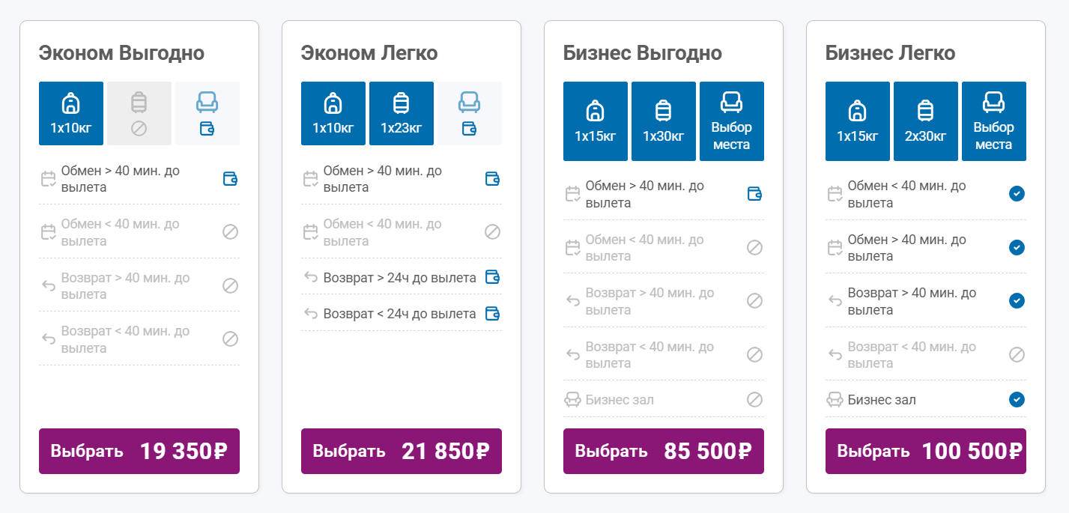
Task: Click Выбор места tile in Бизнес Легко
Action: click(x=994, y=121)
